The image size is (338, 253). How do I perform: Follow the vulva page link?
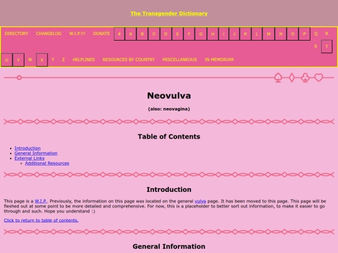coord(200,201)
